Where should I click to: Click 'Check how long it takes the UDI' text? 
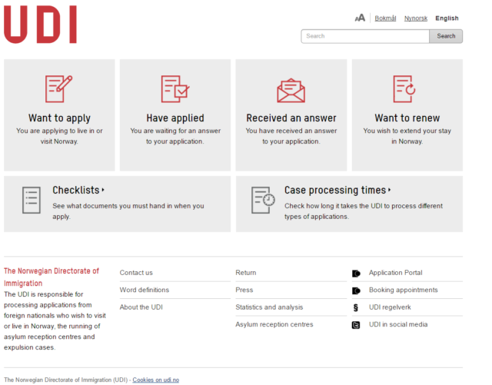tap(364, 211)
